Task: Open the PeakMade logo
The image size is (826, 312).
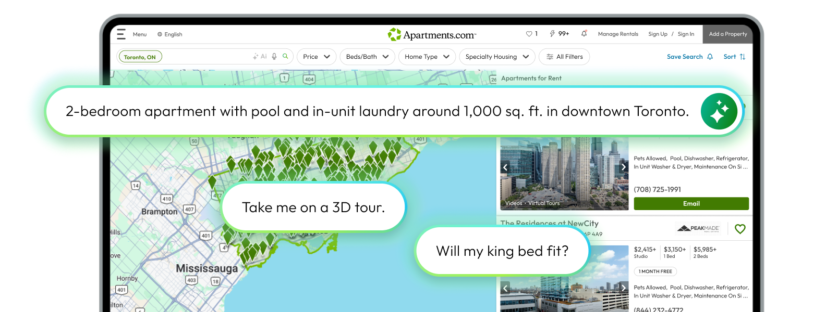Action: 698,228
